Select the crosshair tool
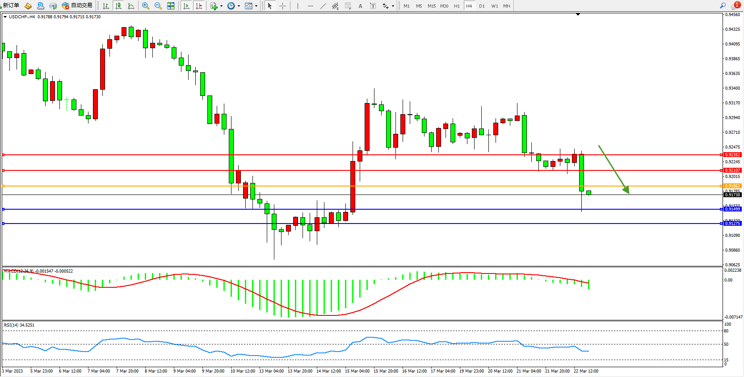This screenshot has height=377, width=744. pos(283,6)
